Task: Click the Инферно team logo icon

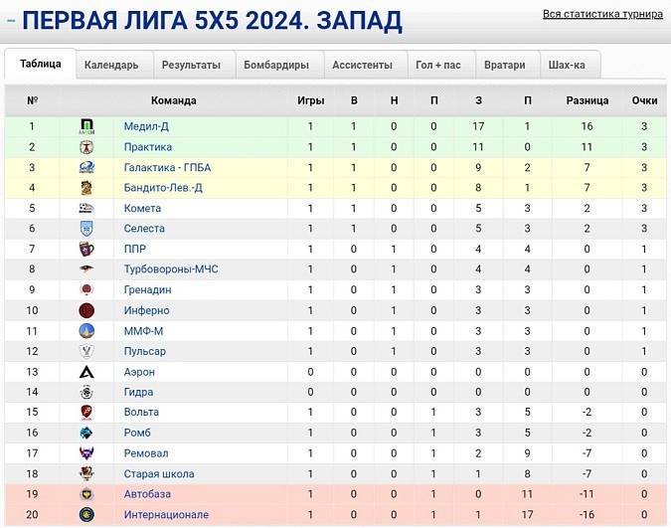Action: tap(86, 310)
